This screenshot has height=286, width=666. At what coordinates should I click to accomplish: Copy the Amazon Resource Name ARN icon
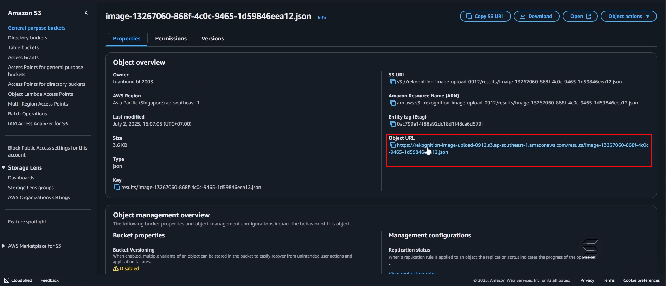[x=392, y=103]
